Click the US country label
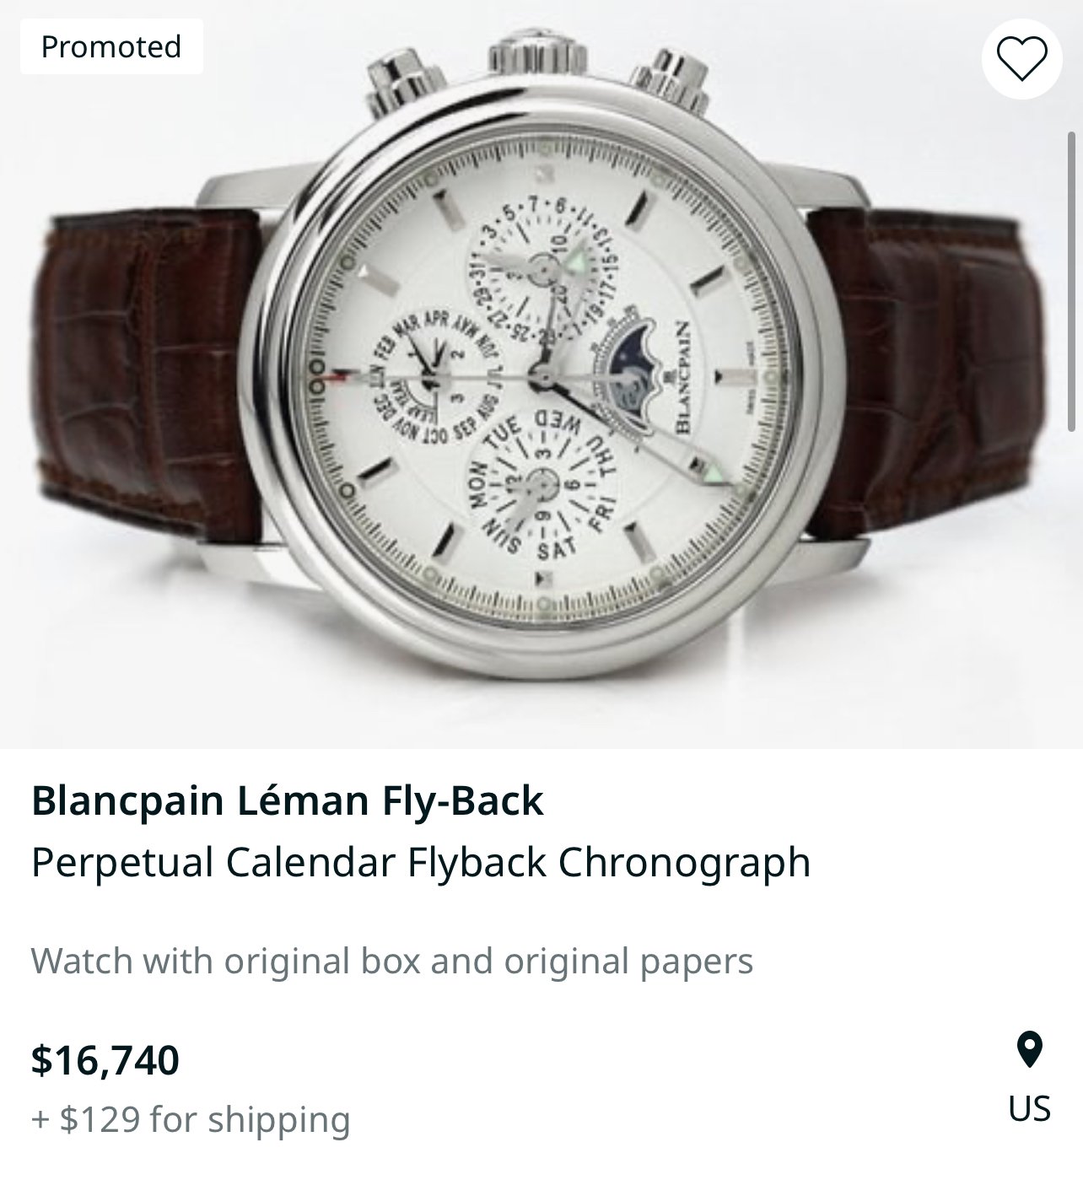This screenshot has height=1196, width=1083. 1029,1107
